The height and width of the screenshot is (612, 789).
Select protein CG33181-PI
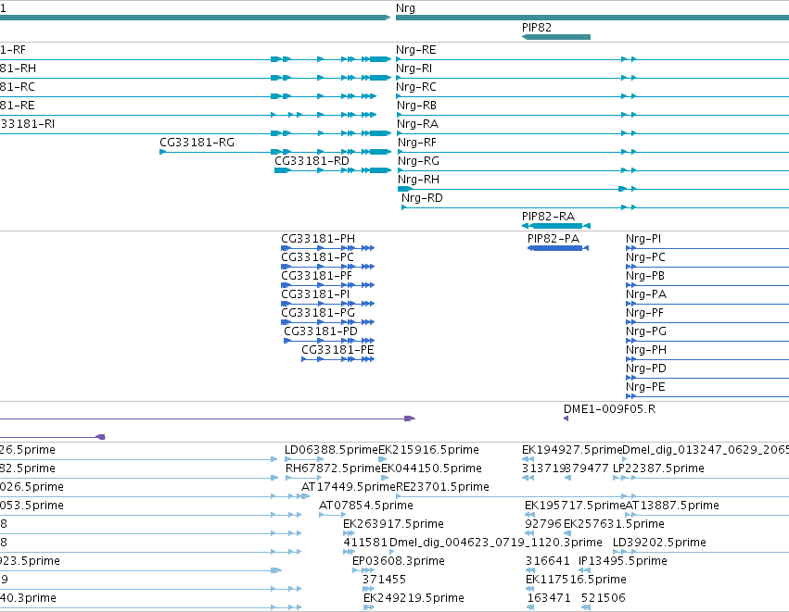point(315,294)
